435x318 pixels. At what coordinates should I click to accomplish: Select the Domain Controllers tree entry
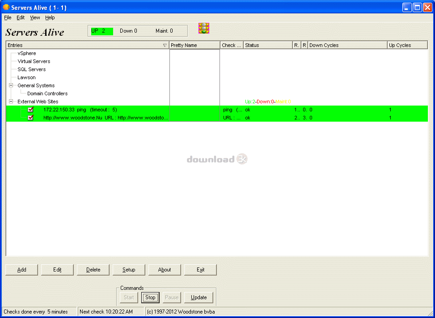(47, 93)
